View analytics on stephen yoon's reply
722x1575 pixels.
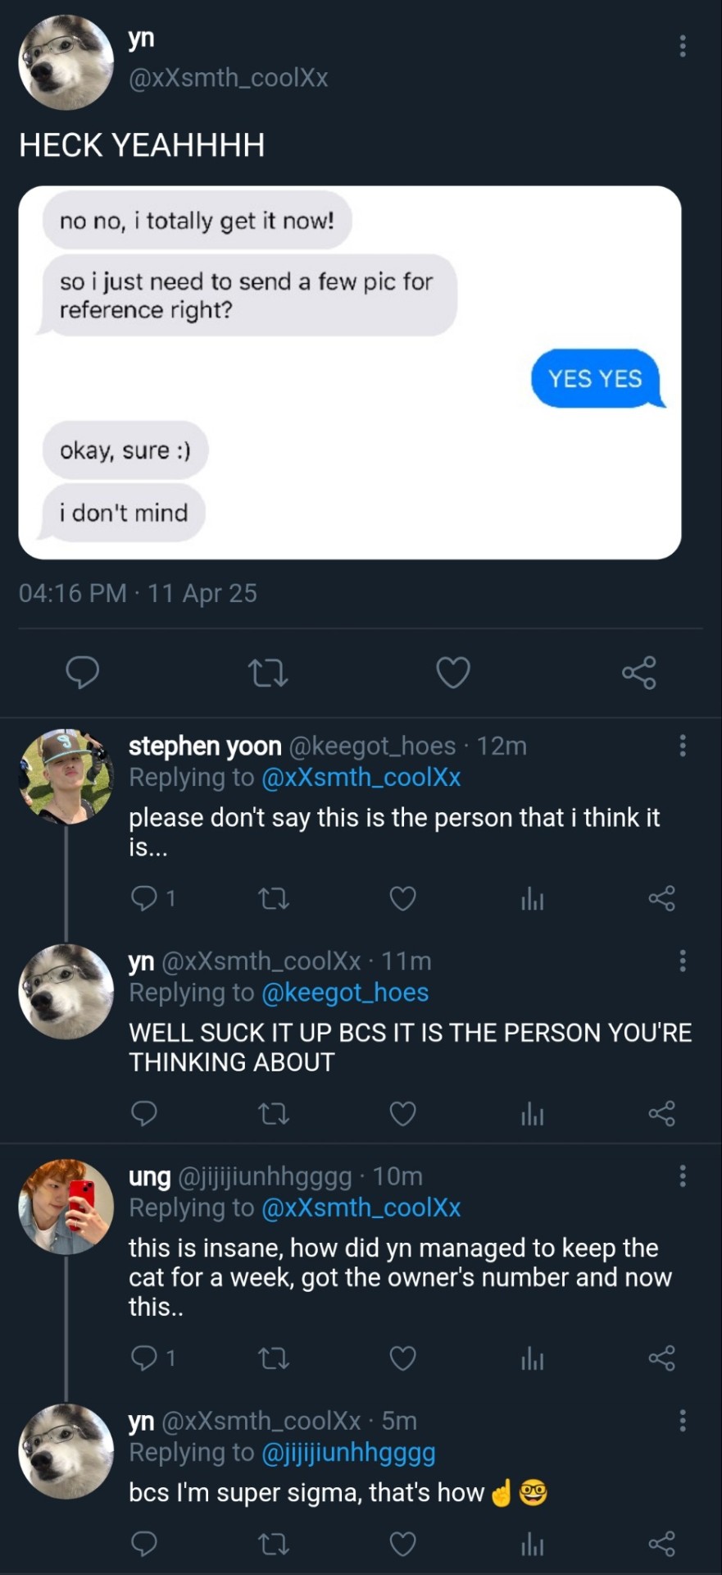click(532, 899)
